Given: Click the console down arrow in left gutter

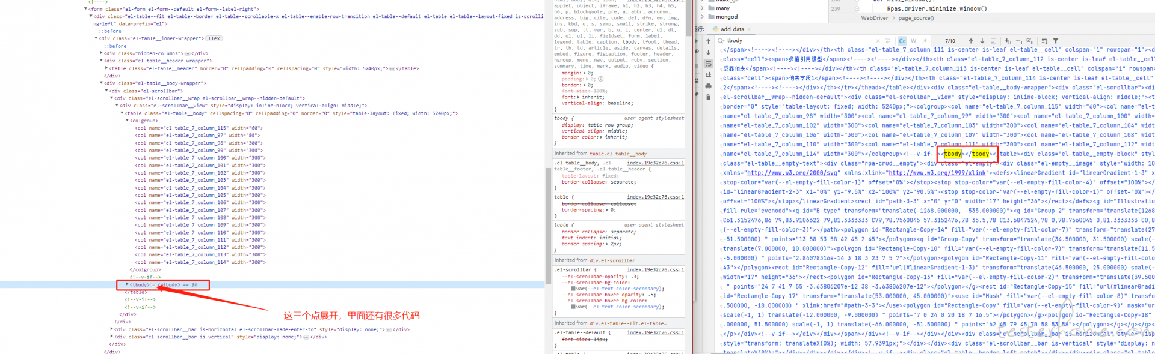Looking at the screenshot, I should coord(708,52).
